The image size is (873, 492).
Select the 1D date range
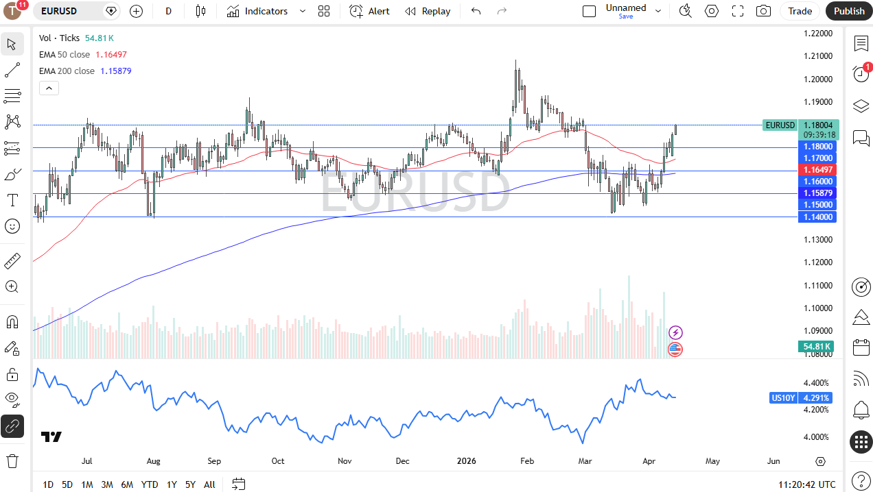pyautogui.click(x=48, y=484)
